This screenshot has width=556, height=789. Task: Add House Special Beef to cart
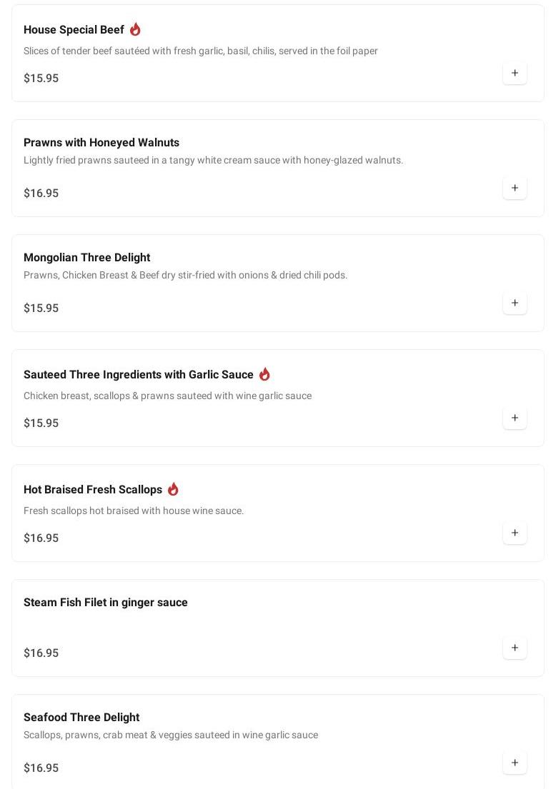coord(515,74)
